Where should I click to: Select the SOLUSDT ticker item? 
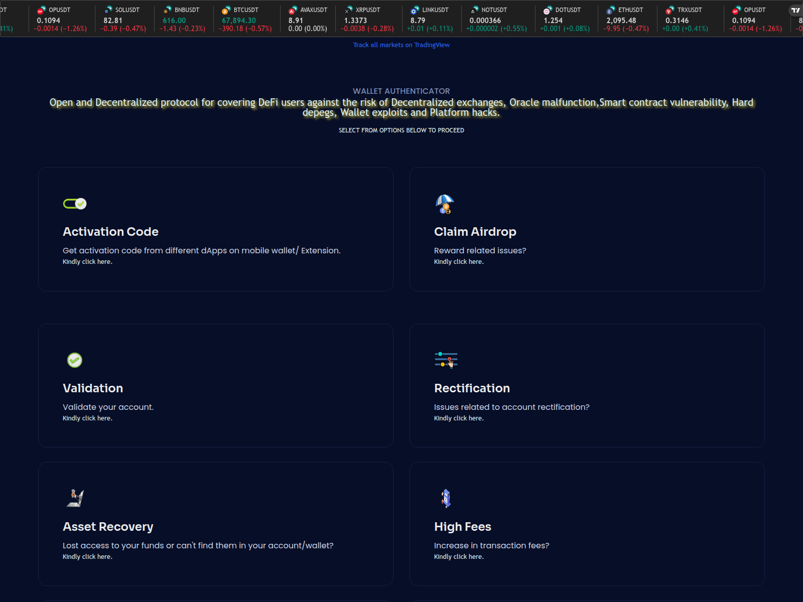[x=123, y=19]
